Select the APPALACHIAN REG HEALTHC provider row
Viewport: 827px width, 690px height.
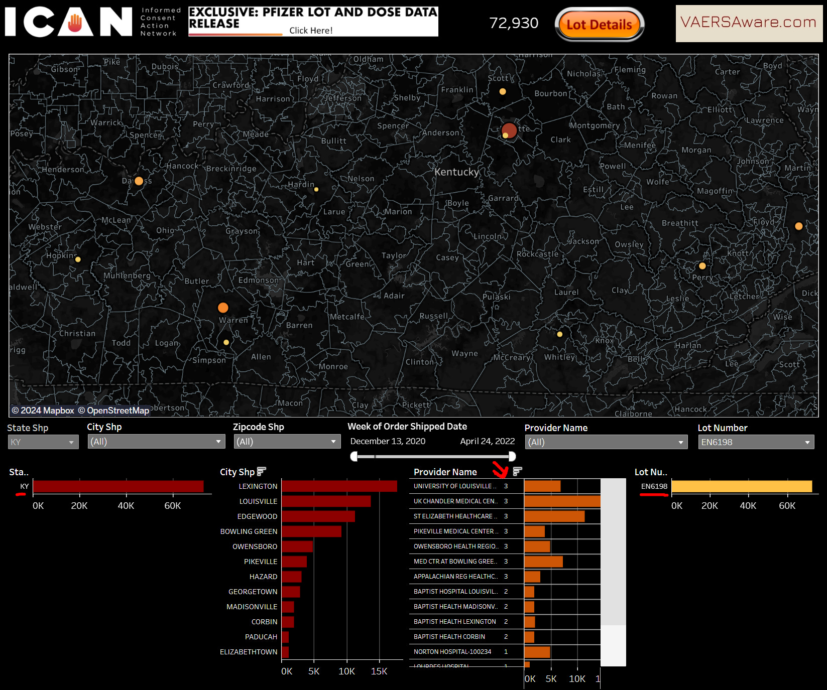505,577
